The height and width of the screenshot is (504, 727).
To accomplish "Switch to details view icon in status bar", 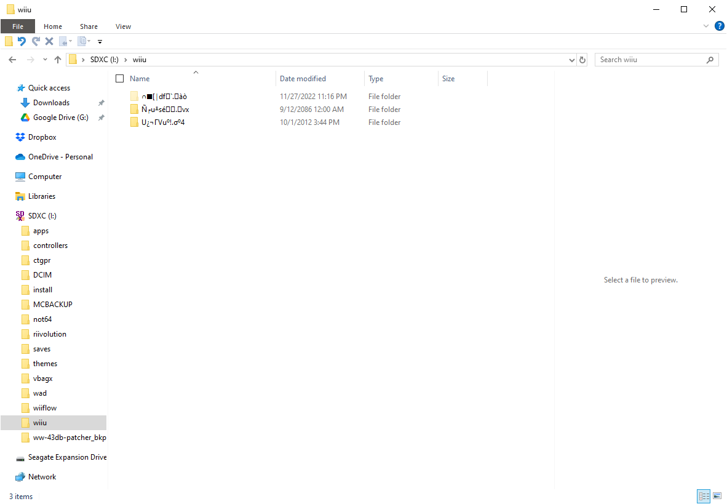I will click(x=704, y=496).
